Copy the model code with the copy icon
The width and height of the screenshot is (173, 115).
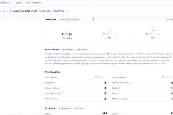point(93,19)
